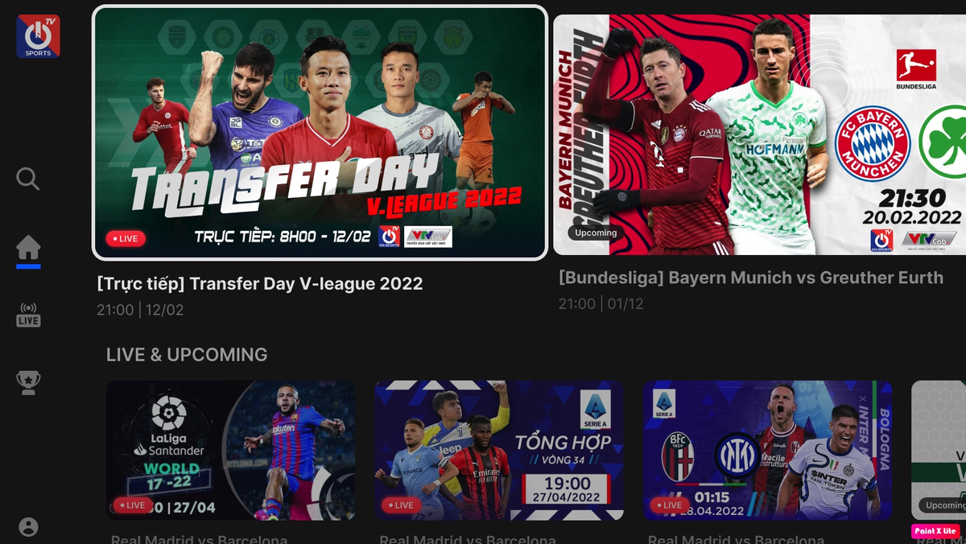Open the LaLiga Santander World card

tap(231, 451)
